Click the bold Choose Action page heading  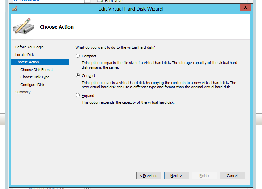[x=57, y=27]
